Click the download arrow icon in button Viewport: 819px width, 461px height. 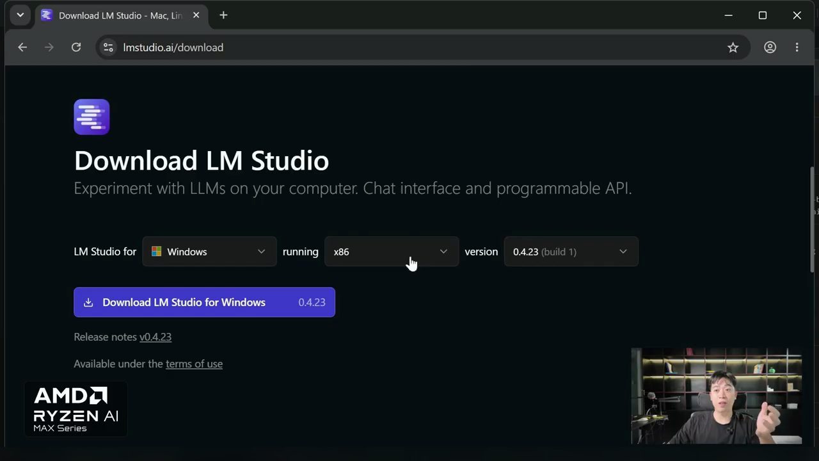[88, 302]
